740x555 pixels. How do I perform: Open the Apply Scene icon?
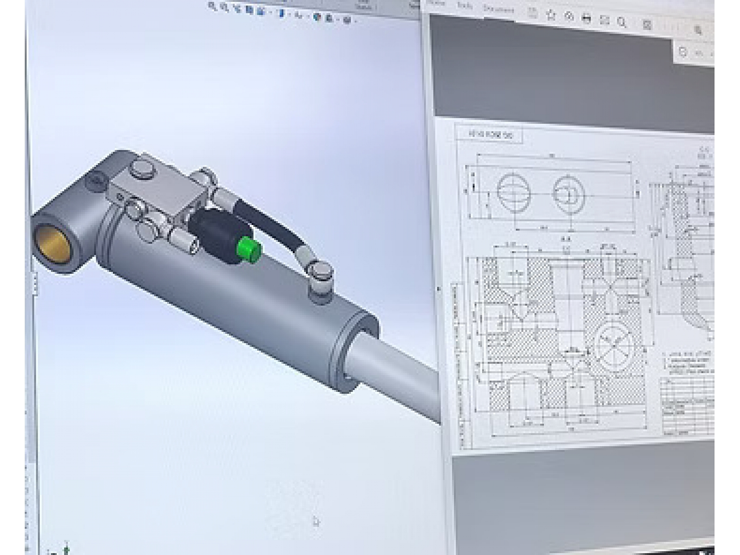[x=329, y=18]
